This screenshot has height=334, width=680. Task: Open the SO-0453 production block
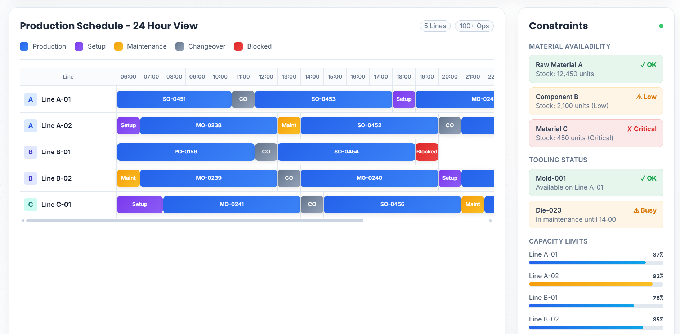(323, 99)
